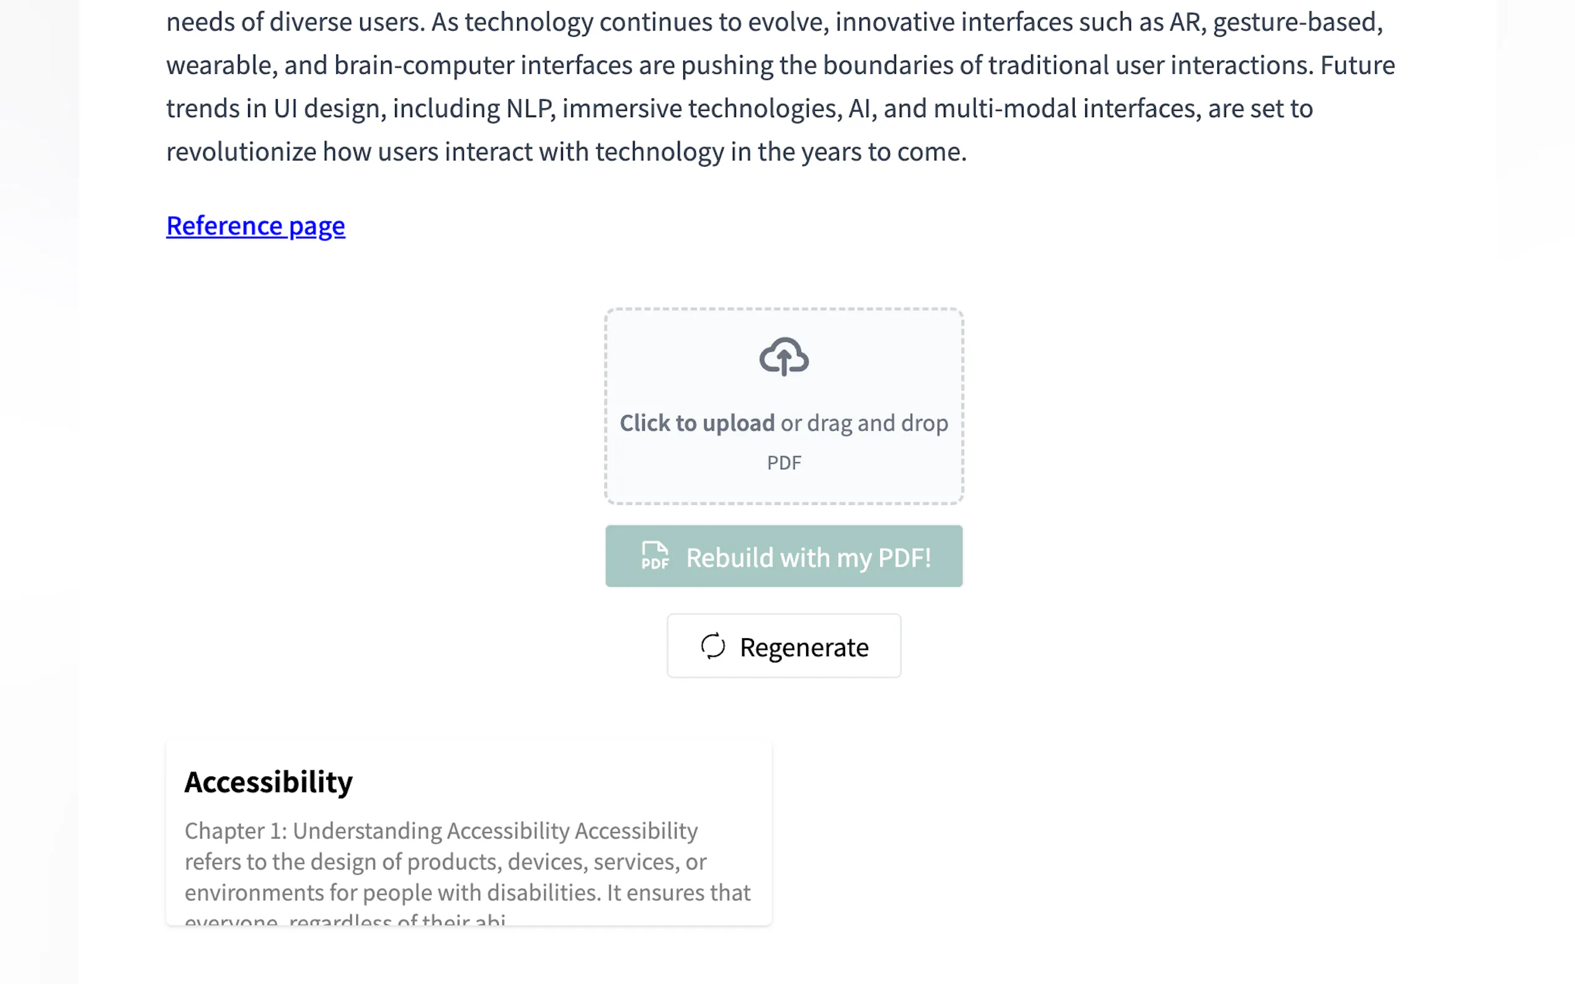Click the "refers to the design of products" line
The image size is (1575, 984).
[445, 862]
